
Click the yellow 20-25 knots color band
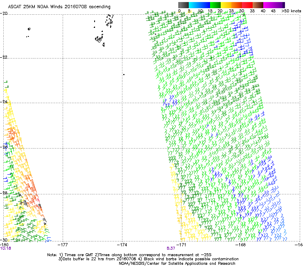click(x=226, y=5)
